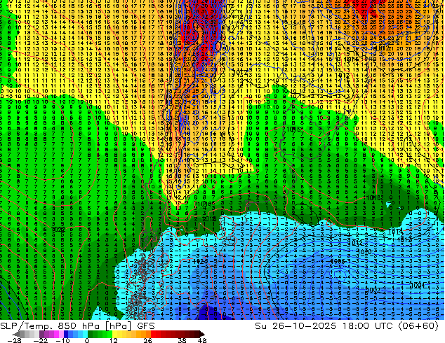Click the "0" label under the color scale
445x343 pixels.
(87, 340)
